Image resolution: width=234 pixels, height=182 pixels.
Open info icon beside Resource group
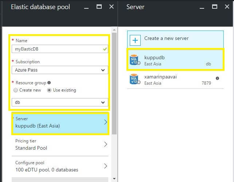[x=49, y=83]
